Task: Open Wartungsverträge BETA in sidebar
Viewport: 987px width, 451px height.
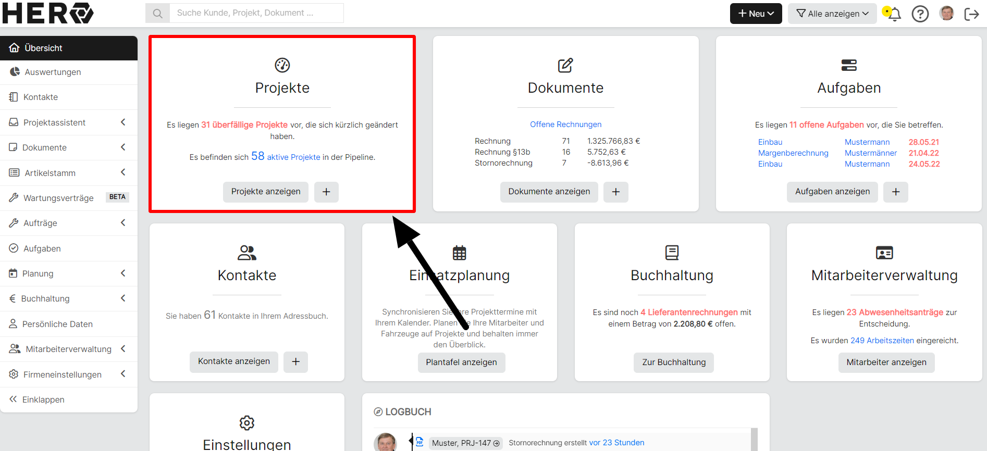Action: tap(69, 198)
